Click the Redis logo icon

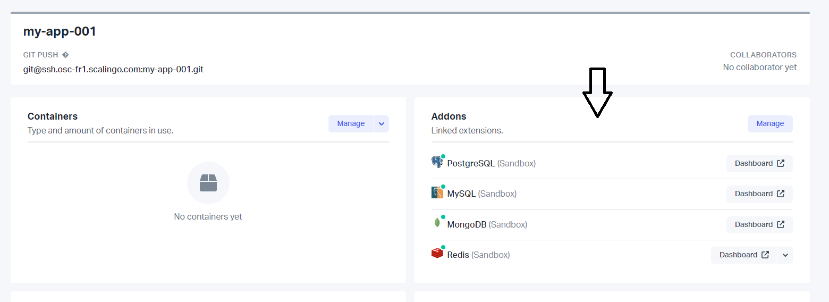[437, 253]
